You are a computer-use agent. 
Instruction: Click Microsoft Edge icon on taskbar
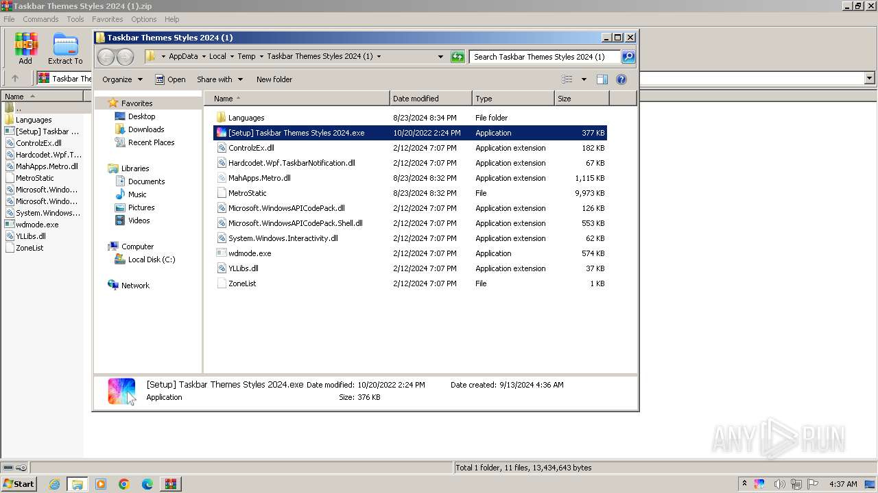(x=147, y=484)
